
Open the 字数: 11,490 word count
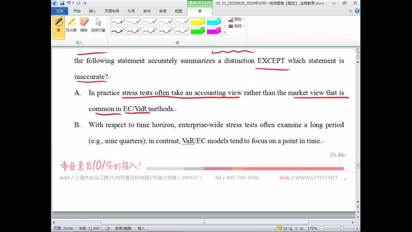(89, 228)
